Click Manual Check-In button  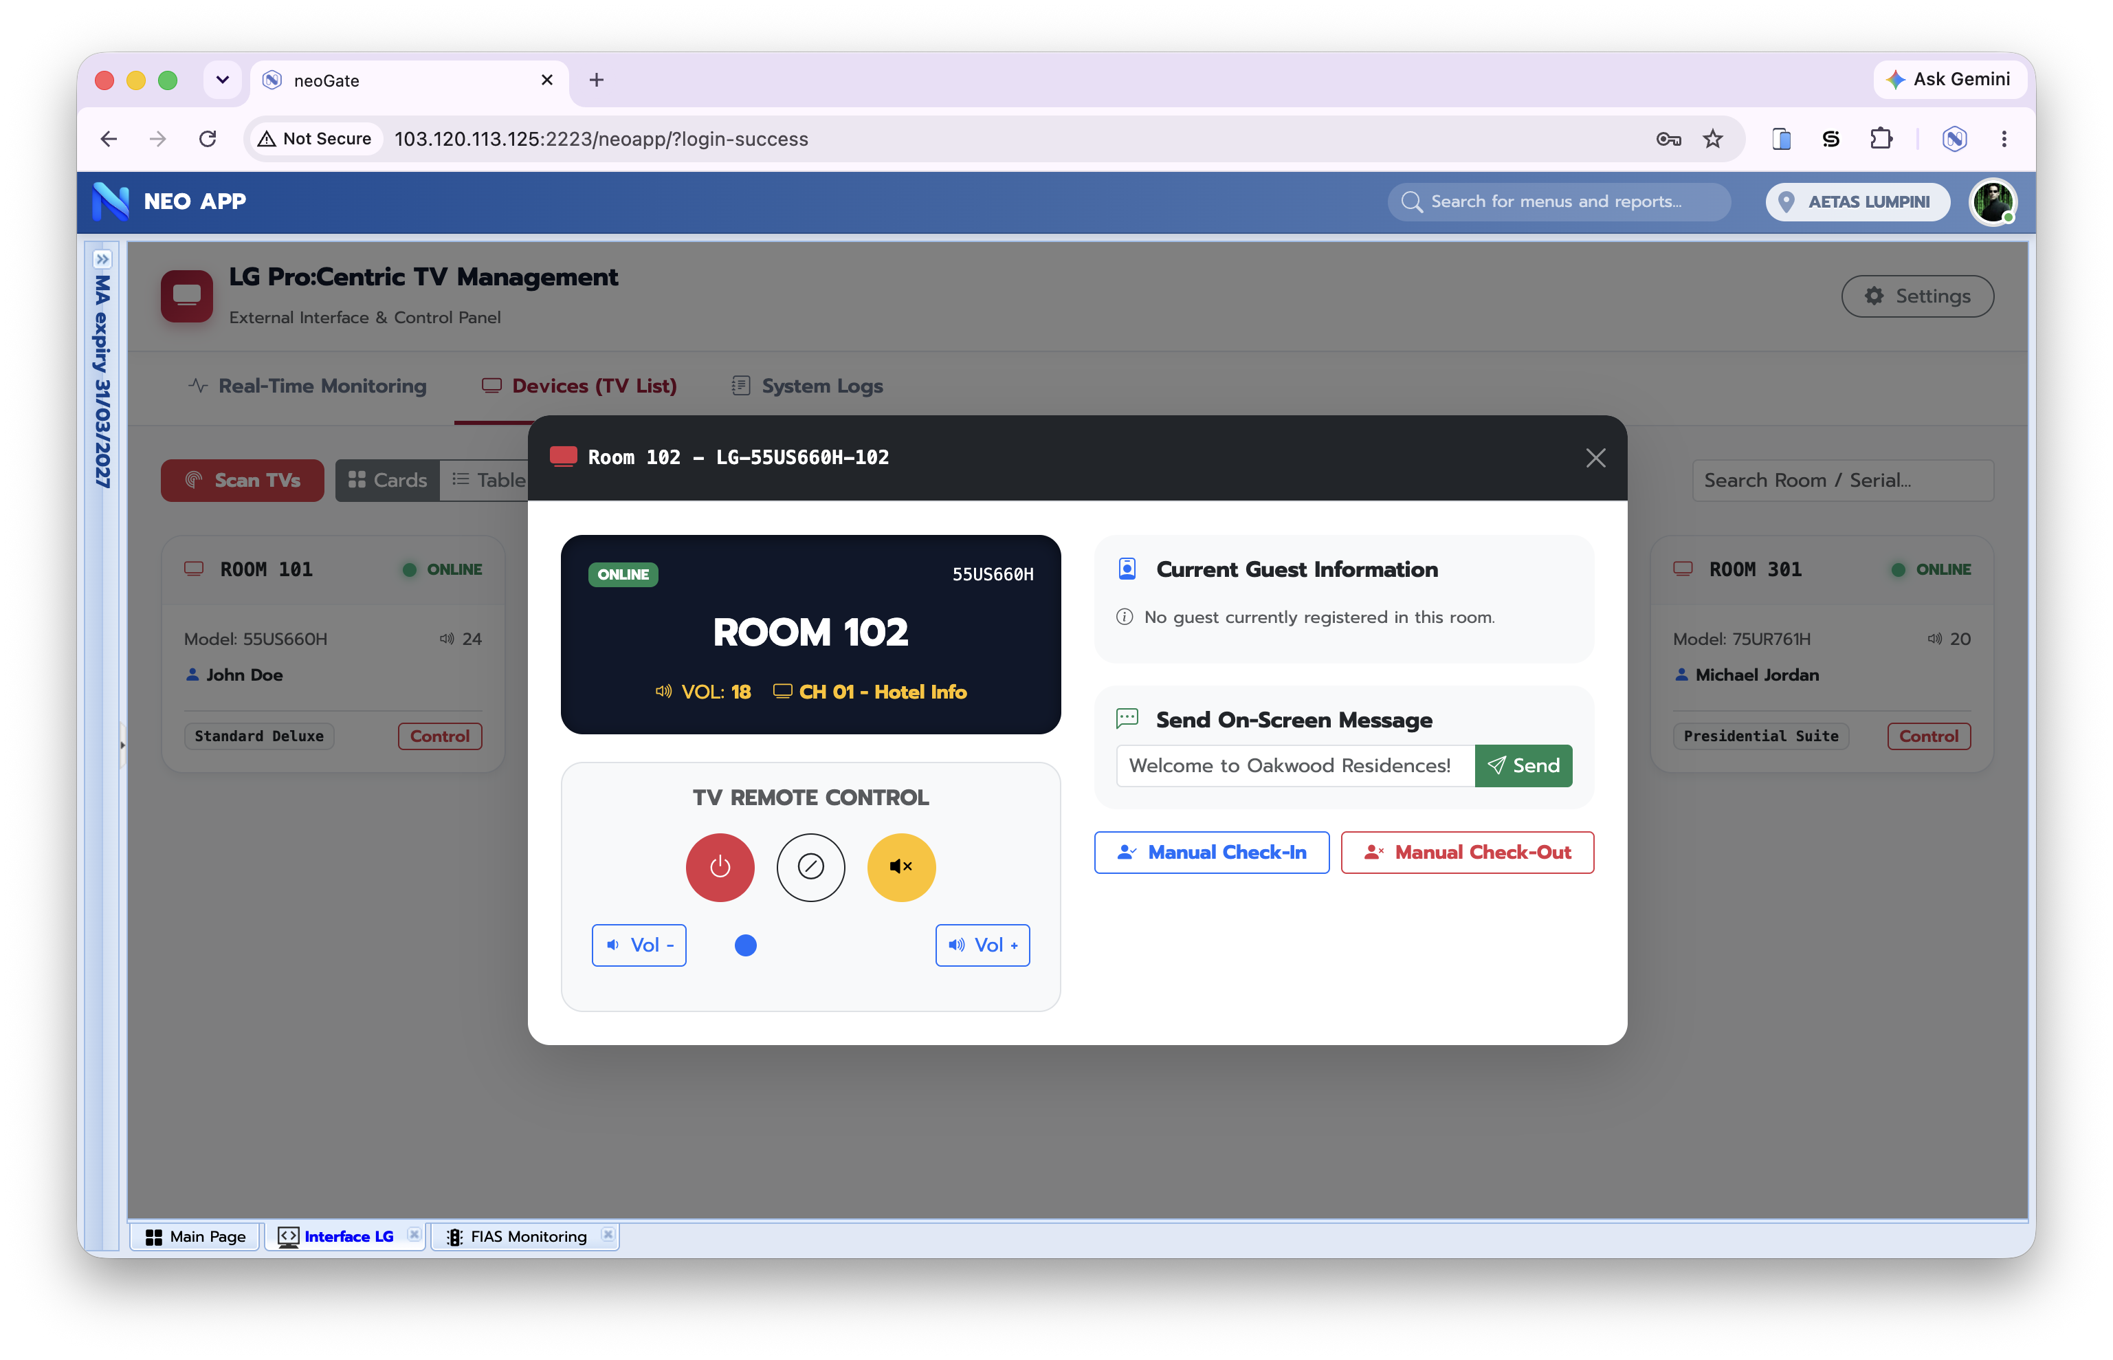[1211, 852]
